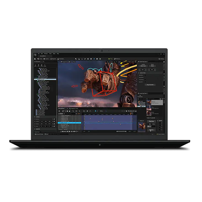Switch to the Sequencer tab
The height and width of the screenshot is (202, 202).
pyautogui.click(x=62, y=108)
